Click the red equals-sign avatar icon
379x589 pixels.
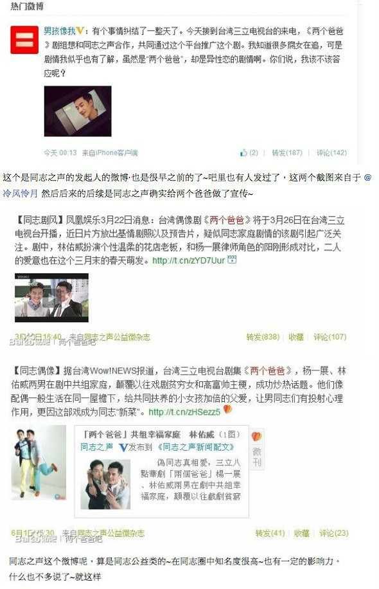[x=24, y=40]
